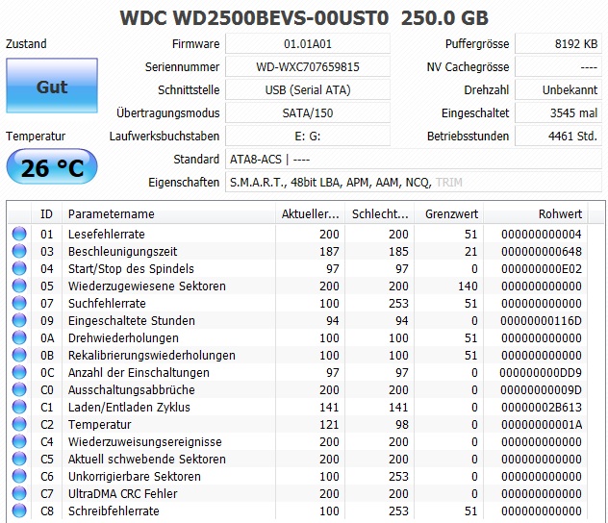Sort by the Aktueller... column header
The height and width of the screenshot is (523, 608).
(x=310, y=213)
